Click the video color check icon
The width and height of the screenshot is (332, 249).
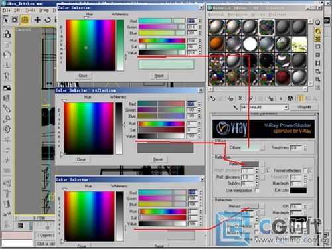pyautogui.click(x=318, y=55)
